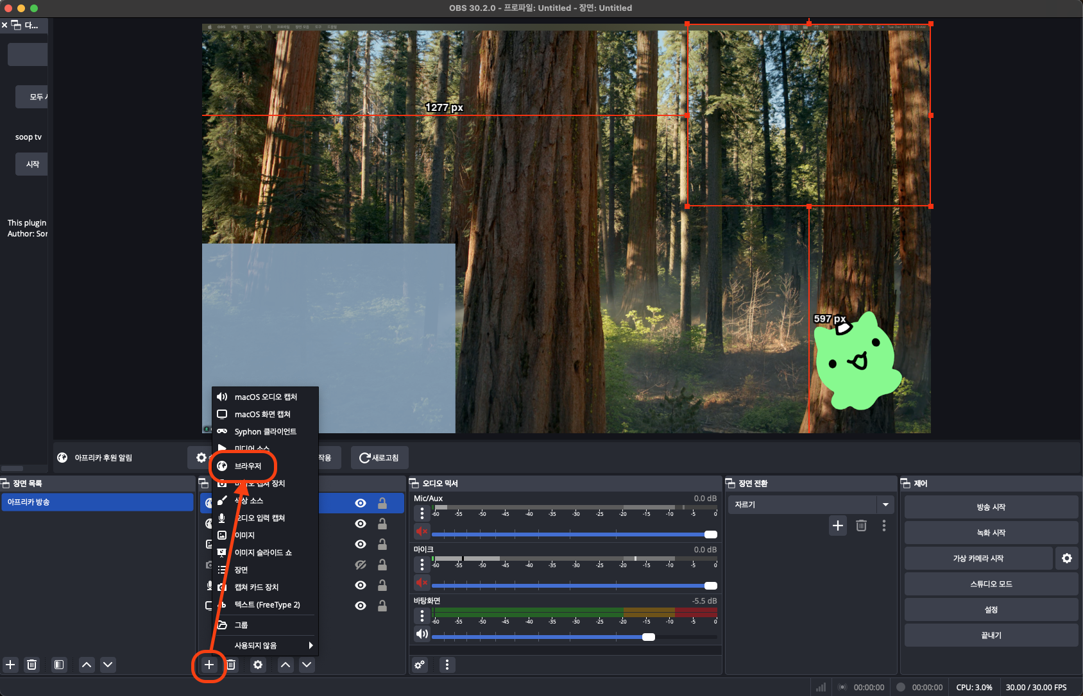Click the 오디오 믹서 dock header icon

click(414, 483)
